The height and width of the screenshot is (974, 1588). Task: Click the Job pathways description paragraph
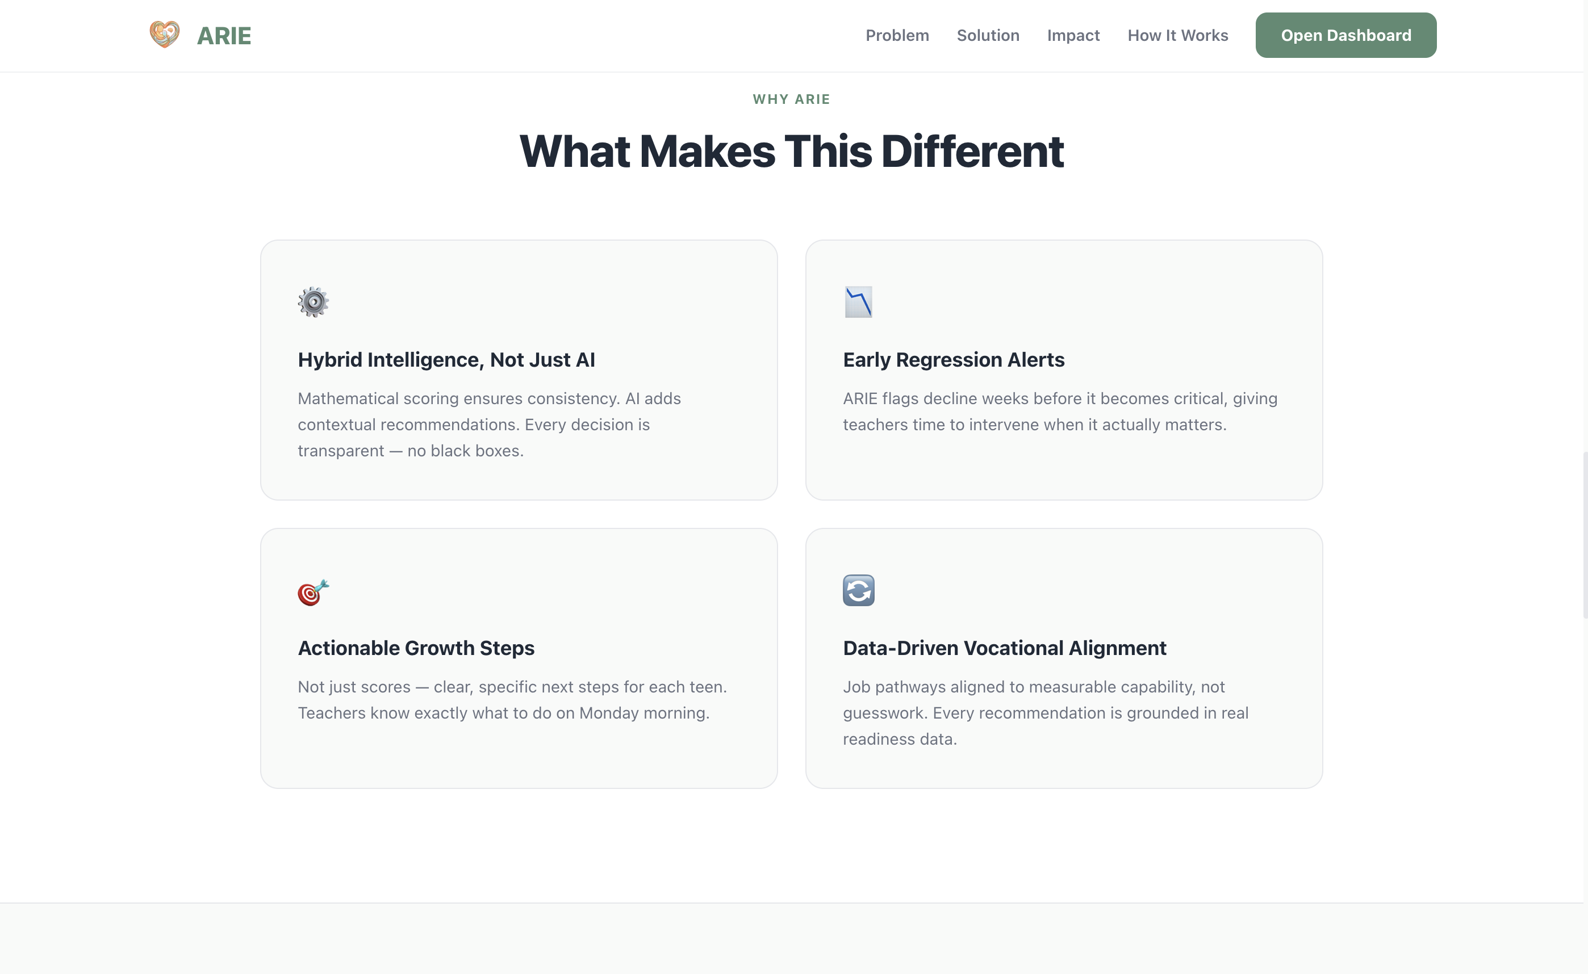tap(1046, 712)
